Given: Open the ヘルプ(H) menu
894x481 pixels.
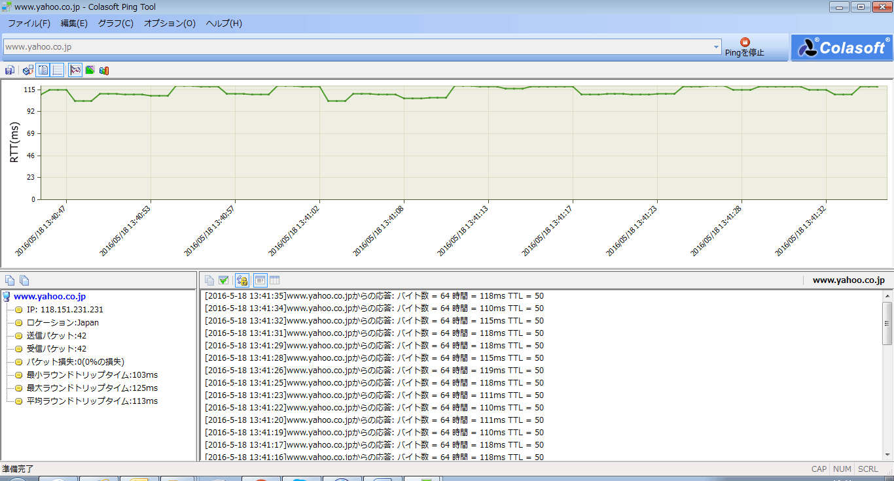Looking at the screenshot, I should click(224, 23).
